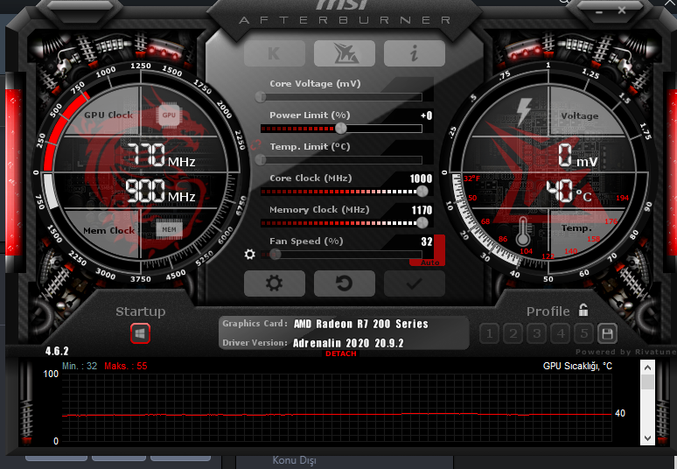This screenshot has width=677, height=469.
Task: Click the OC Scanner jet icon button
Action: (344, 53)
